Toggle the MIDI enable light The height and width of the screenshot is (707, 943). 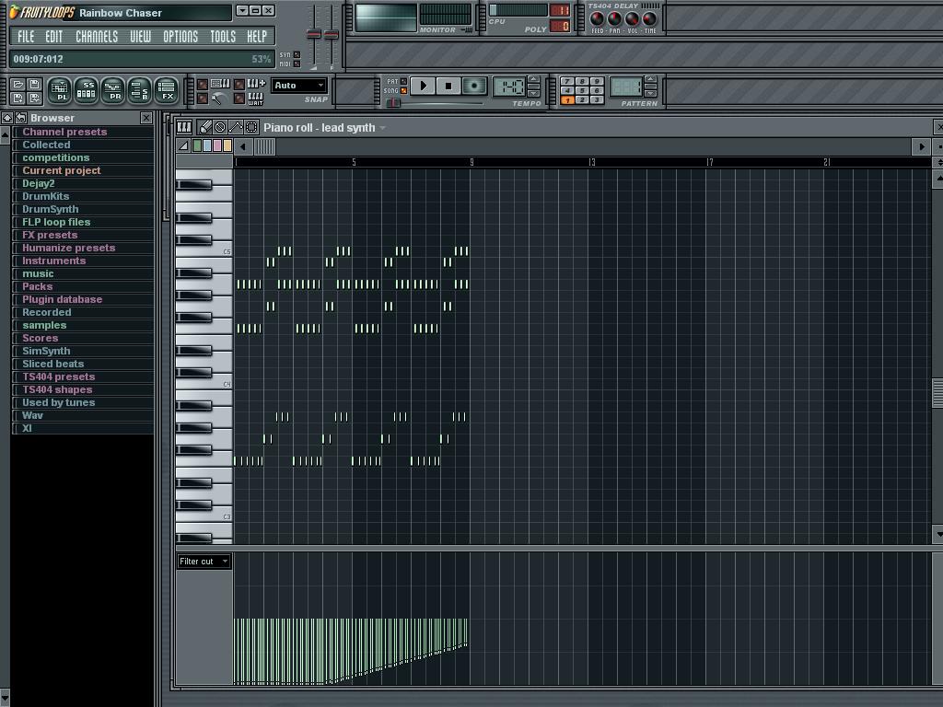tap(296, 64)
